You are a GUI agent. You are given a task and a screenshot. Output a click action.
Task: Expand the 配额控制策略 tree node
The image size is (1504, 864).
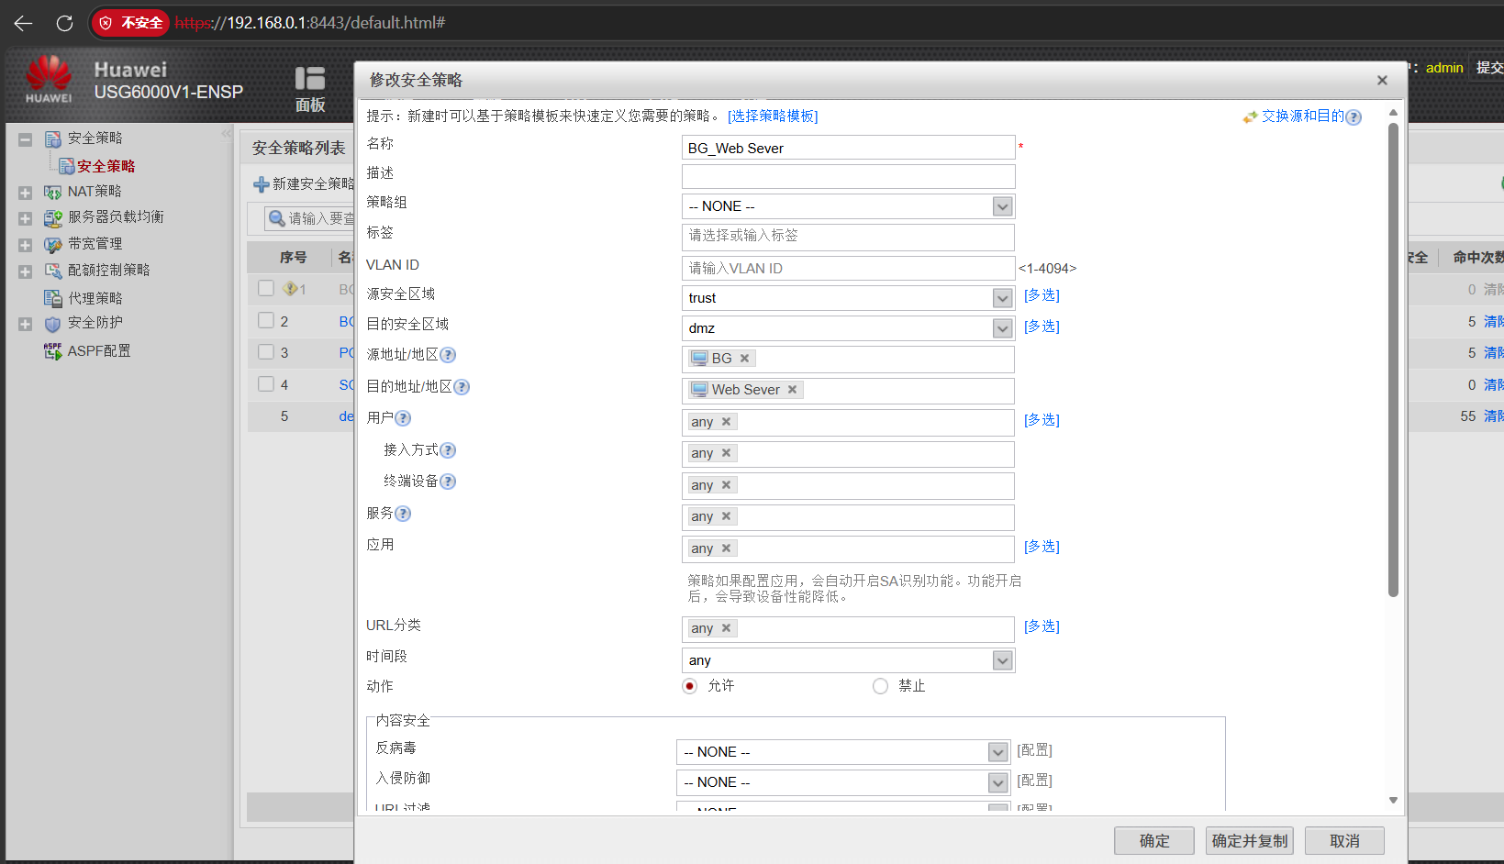tap(26, 271)
